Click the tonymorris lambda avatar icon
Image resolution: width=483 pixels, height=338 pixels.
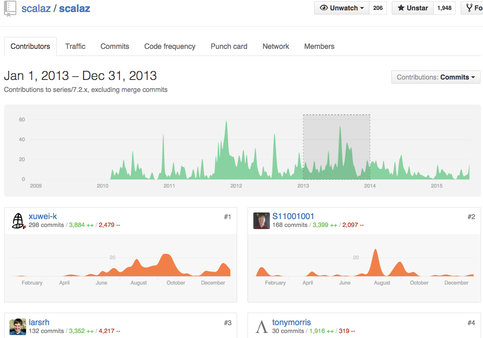262,327
